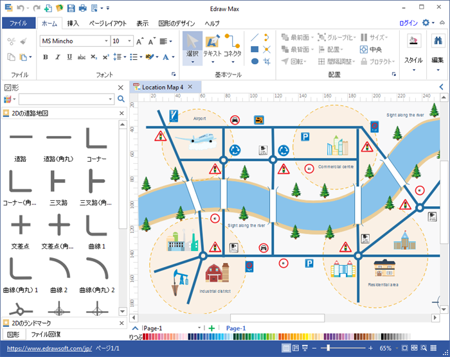The height and width of the screenshot is (357, 450).
Task: Click the canvas horizontal scrollbar thumb
Action: coord(277,318)
